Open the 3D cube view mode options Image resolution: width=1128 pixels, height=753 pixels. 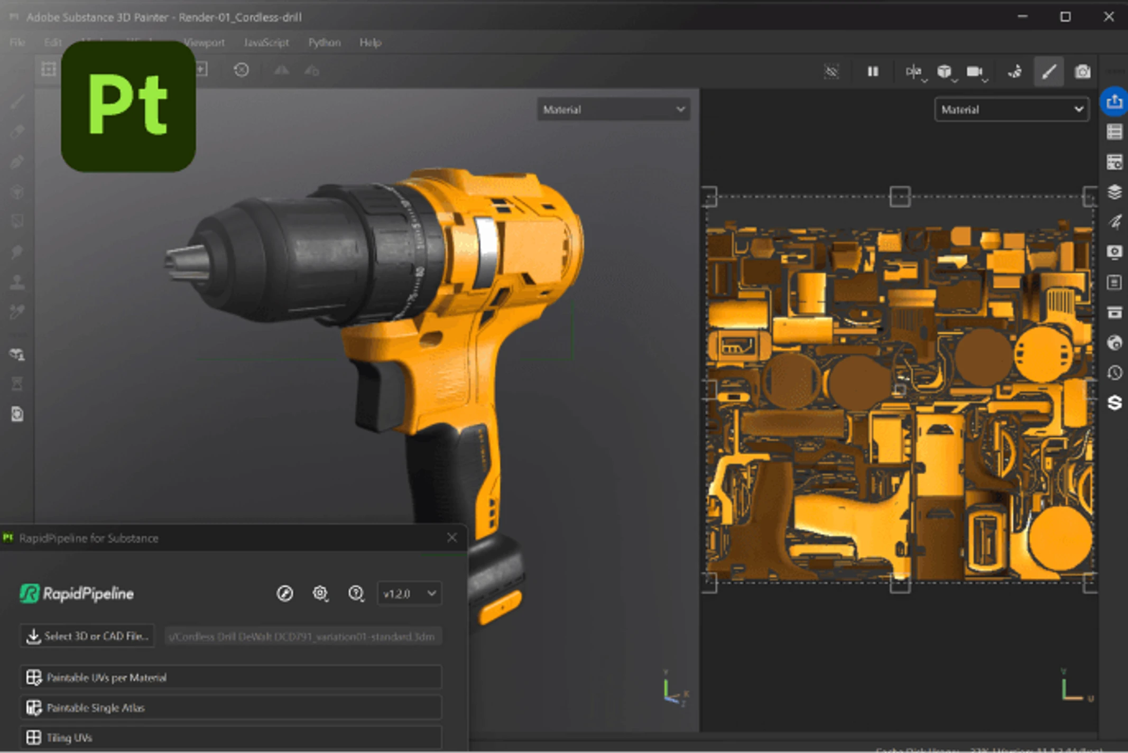click(944, 71)
